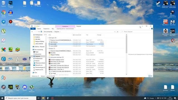
Task: Switch to the large icons view layout icon
Action: (x=152, y=76)
